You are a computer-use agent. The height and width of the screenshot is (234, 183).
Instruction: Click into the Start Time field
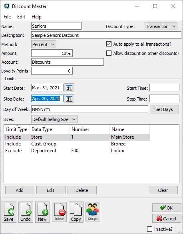coord(164,88)
